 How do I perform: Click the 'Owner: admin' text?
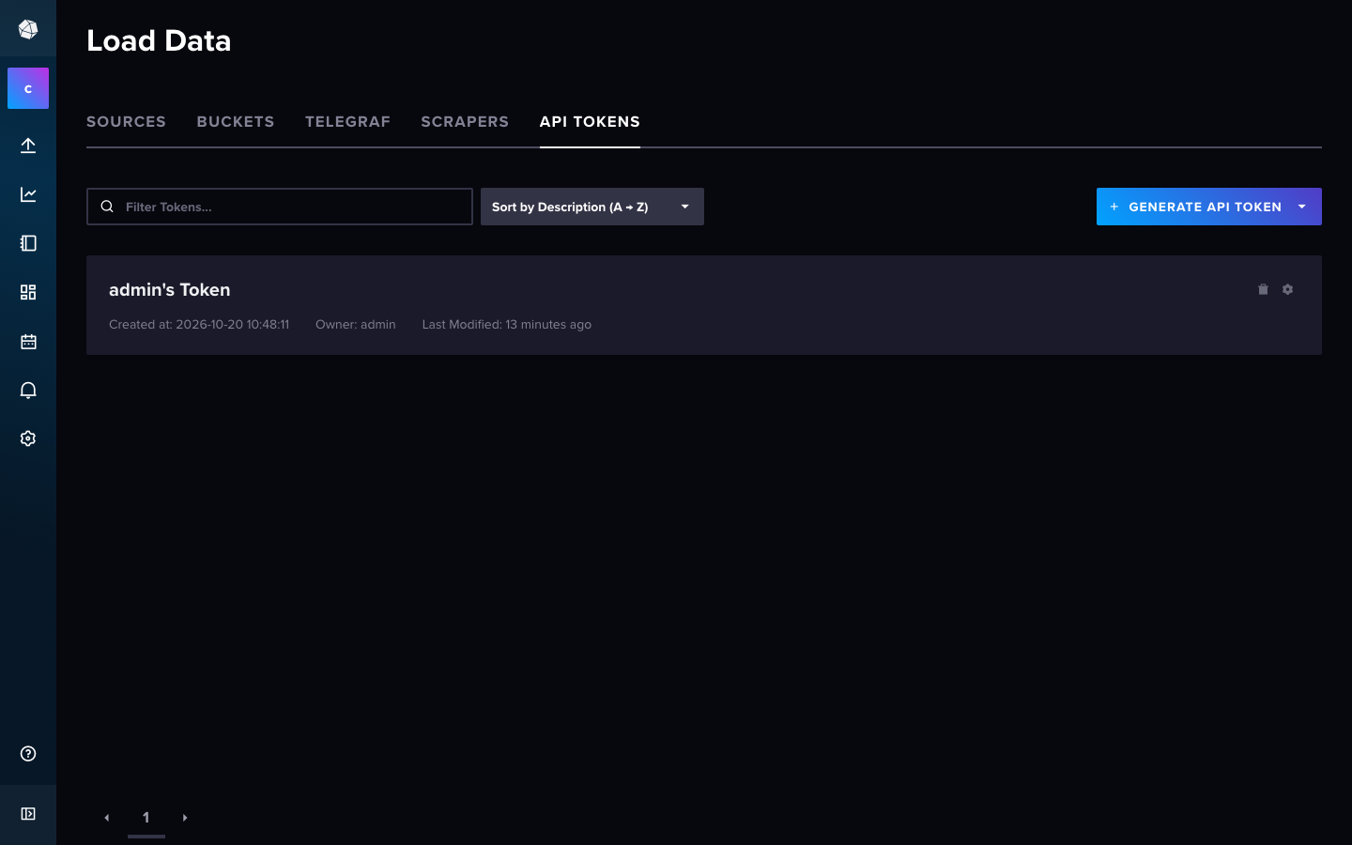[356, 325]
